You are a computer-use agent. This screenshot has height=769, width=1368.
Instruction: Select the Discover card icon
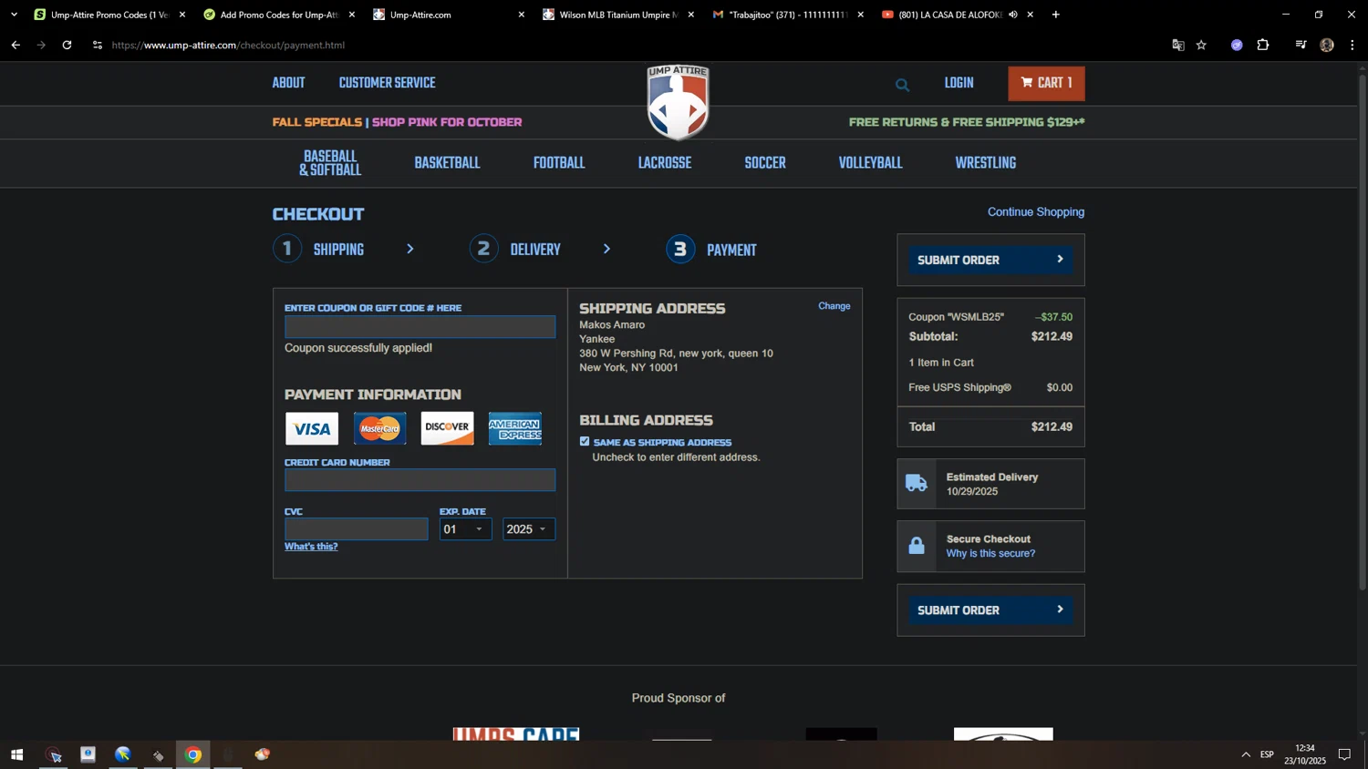click(447, 428)
